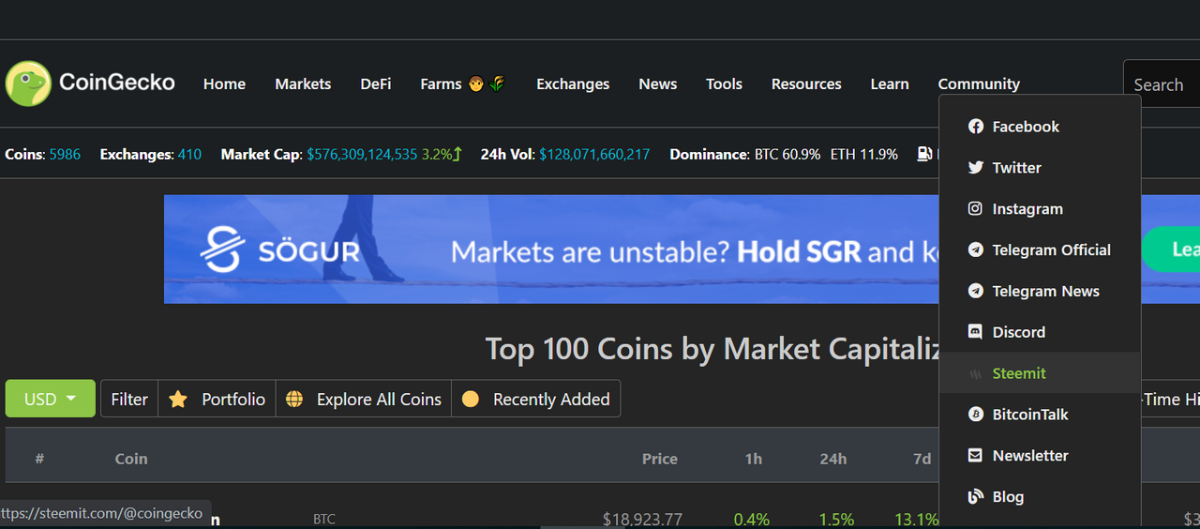Select BitcoinTalk from the Community menu
The width and height of the screenshot is (1200, 529).
tap(1040, 415)
